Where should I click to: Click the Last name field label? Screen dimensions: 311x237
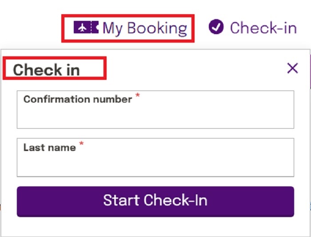tap(50, 147)
